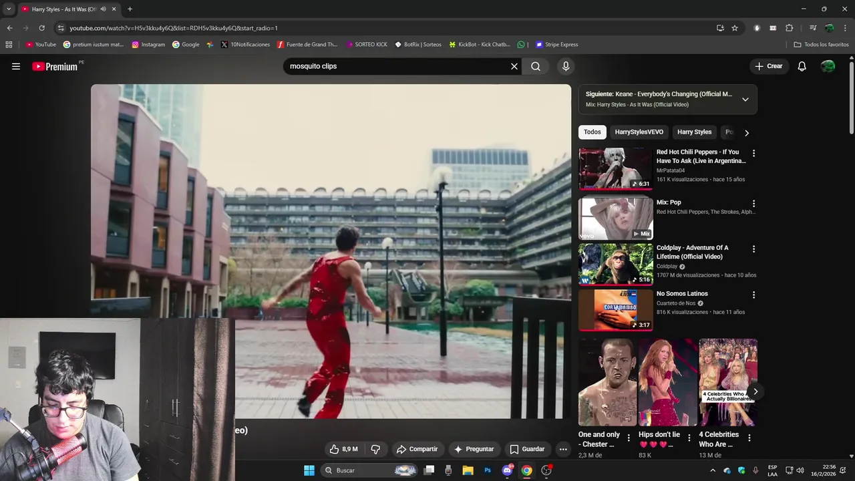The width and height of the screenshot is (855, 481).
Task: Open the SORTEO KICK bookmark
Action: 367,45
